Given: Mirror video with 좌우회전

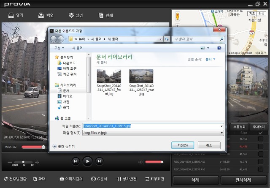Looking at the screenshot, I should point(154,179).
